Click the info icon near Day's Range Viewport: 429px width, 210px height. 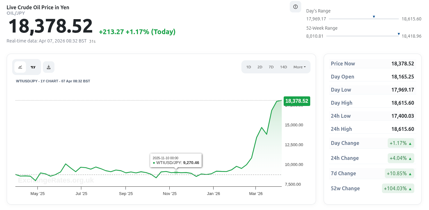(x=295, y=7)
